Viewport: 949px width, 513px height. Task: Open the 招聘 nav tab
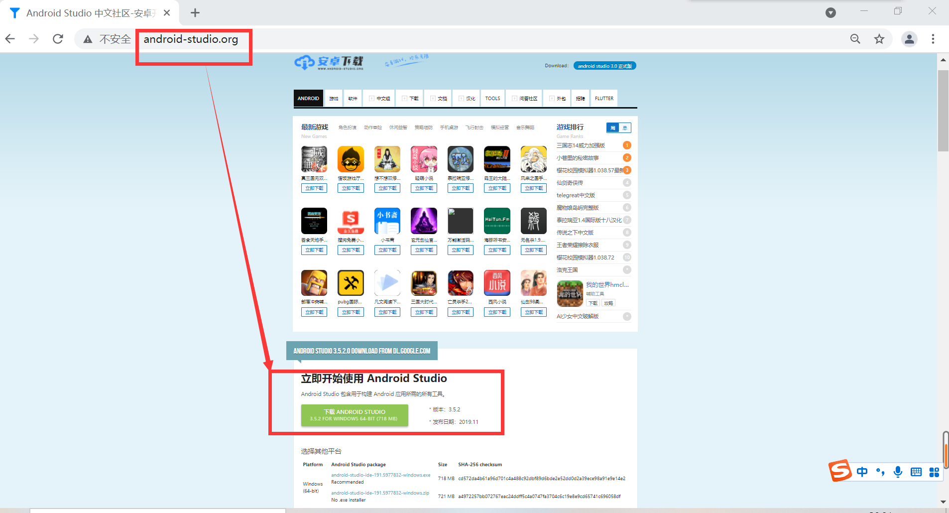point(581,99)
